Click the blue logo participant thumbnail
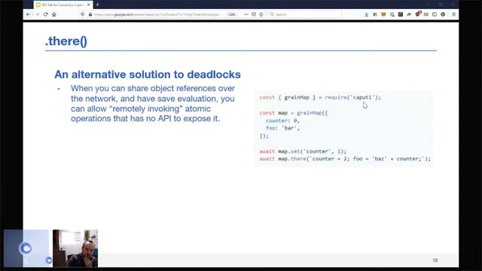 click(26, 248)
